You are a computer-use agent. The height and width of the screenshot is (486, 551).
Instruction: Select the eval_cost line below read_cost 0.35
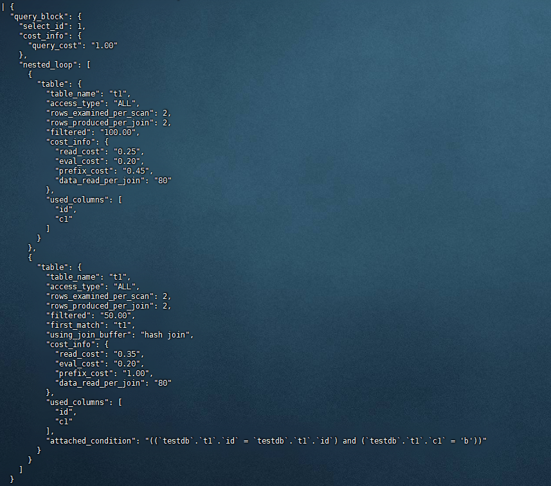pos(100,364)
